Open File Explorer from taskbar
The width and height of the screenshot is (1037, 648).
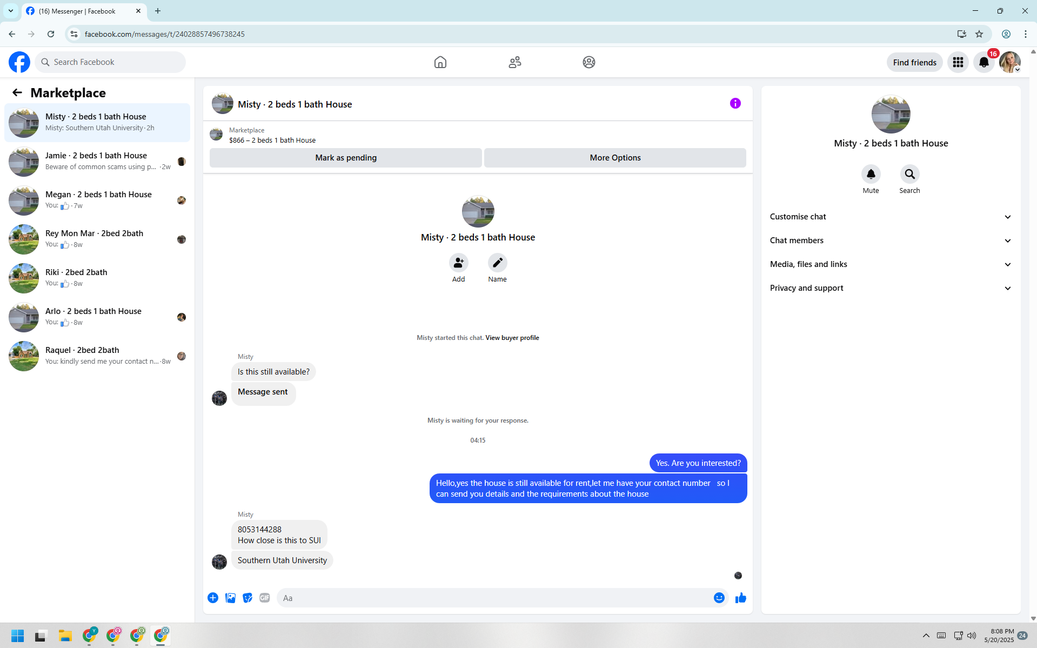pos(65,636)
